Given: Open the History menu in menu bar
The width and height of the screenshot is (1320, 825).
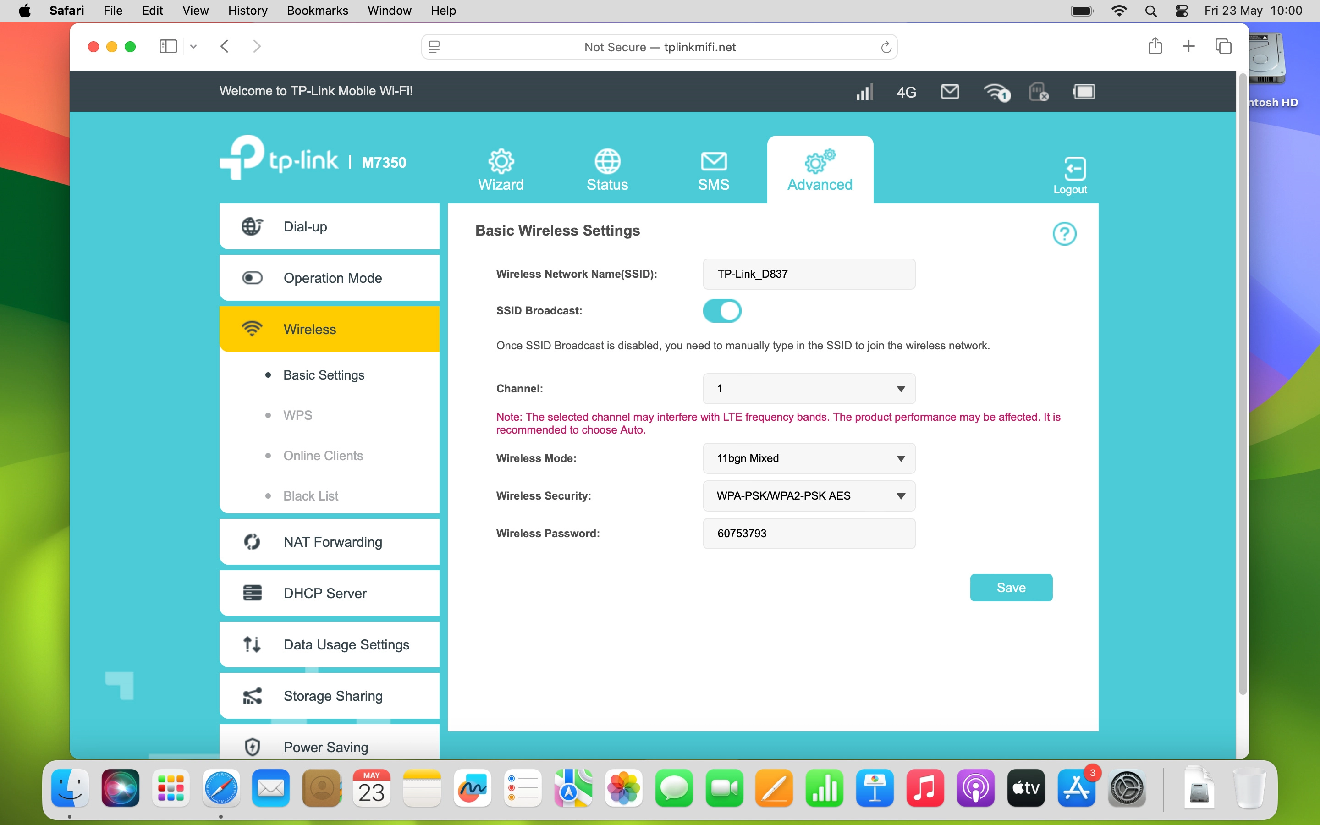Looking at the screenshot, I should [x=247, y=11].
